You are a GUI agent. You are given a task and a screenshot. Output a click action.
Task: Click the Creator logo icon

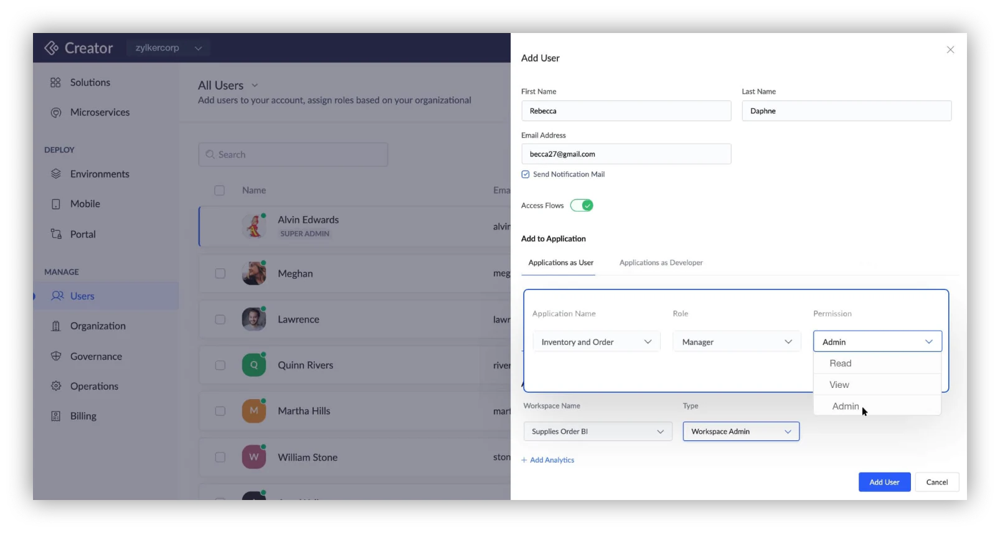coord(51,48)
